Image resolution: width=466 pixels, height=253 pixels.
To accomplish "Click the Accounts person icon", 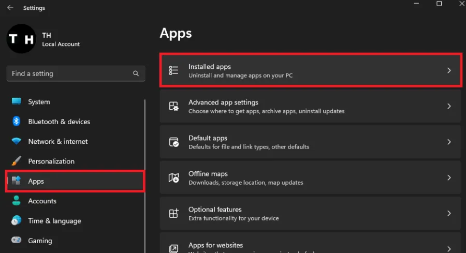I will [x=17, y=200].
